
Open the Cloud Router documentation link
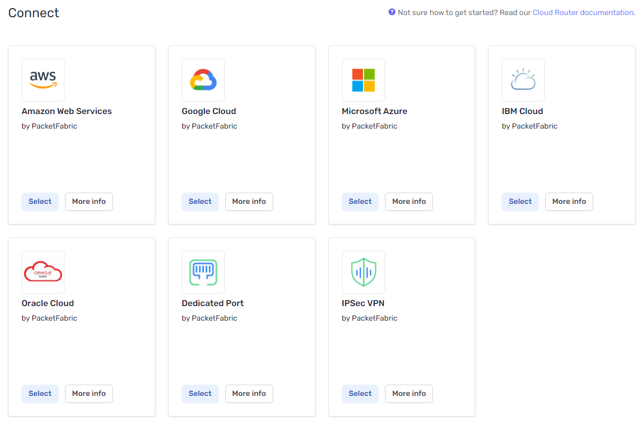point(583,12)
